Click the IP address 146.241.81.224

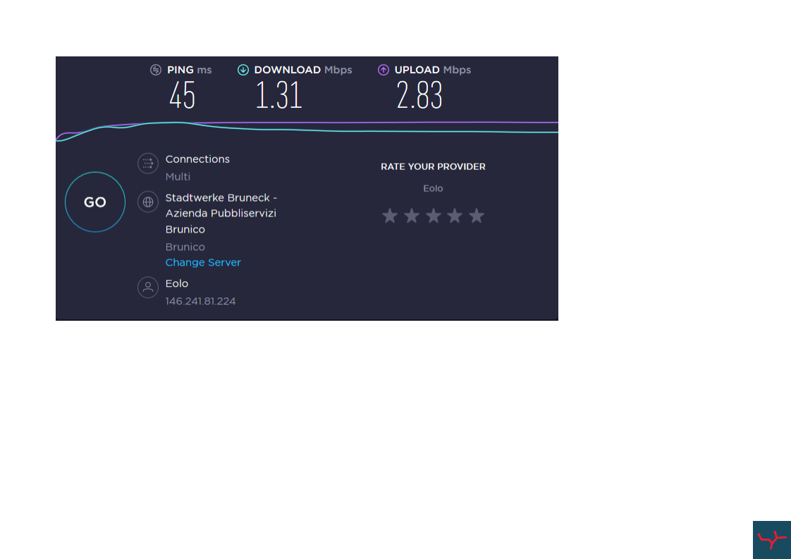pyautogui.click(x=200, y=301)
